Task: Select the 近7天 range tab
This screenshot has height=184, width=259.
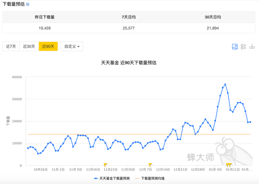Action: pyautogui.click(x=11, y=47)
